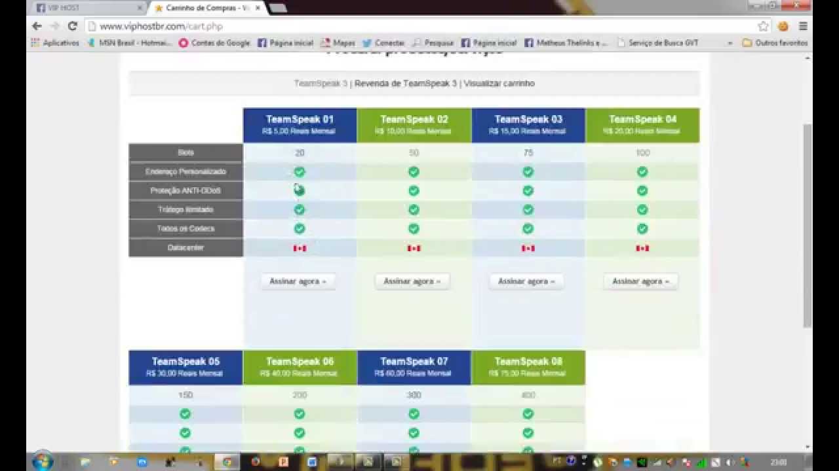This screenshot has width=839, height=471.
Task: Open the cookie extension icon in the toolbar
Action: (x=783, y=26)
